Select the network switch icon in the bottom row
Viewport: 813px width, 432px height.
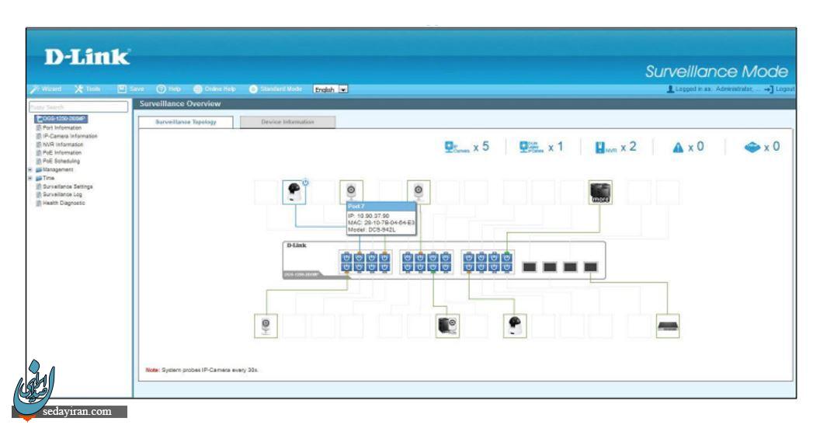coord(668,326)
